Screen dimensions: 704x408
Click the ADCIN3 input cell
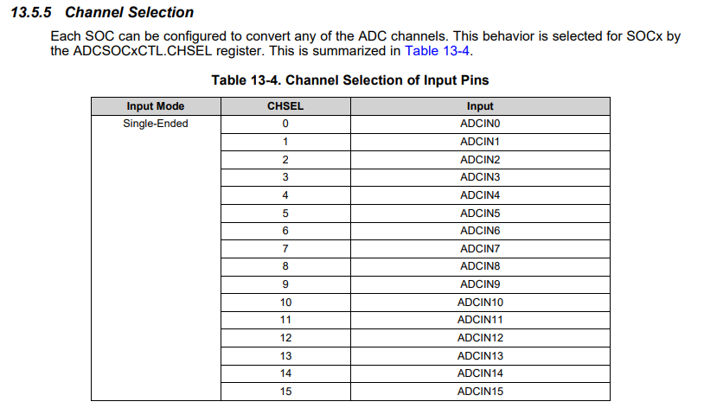click(480, 177)
